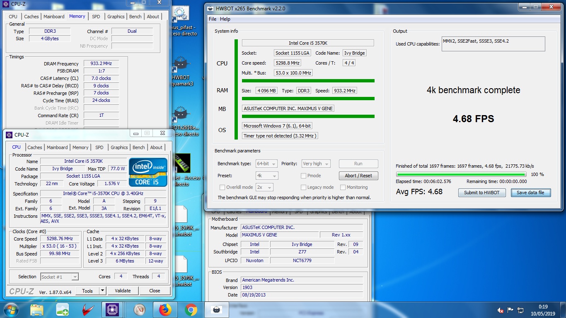Click the Core speed 5298.8 MHz field in HWBOT

pyautogui.click(x=288, y=63)
